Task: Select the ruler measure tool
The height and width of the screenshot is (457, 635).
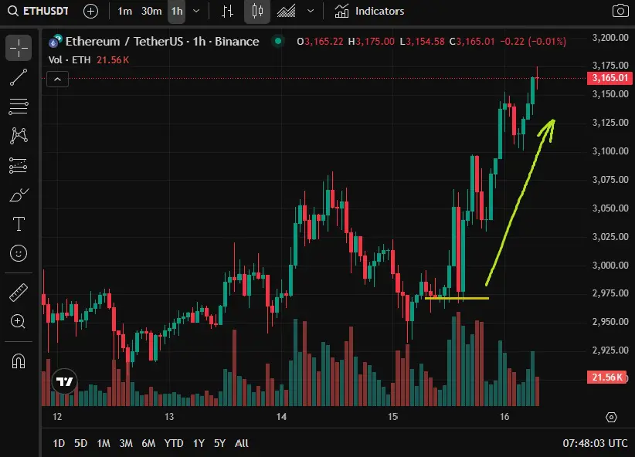Action: [19, 293]
